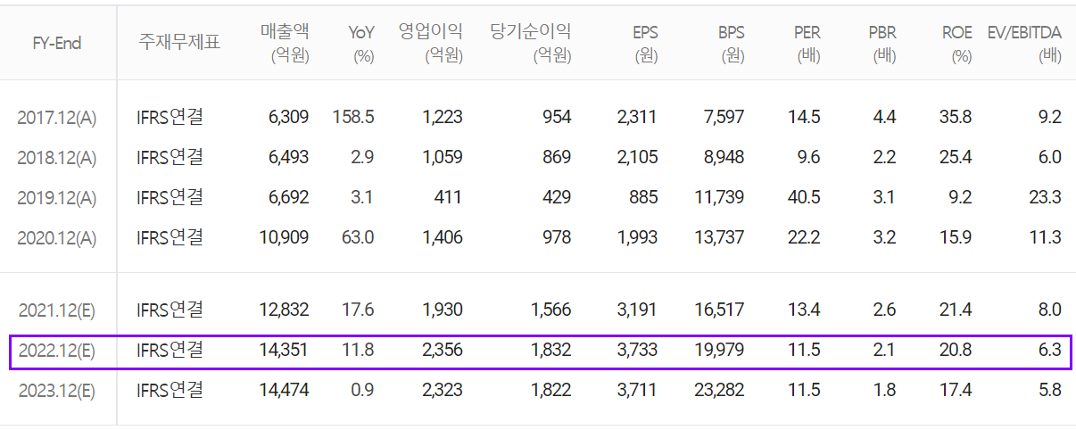Click IFRS연결 in the 2017.12(A) row
Viewport: 1076px width, 430px height.
pos(170,117)
